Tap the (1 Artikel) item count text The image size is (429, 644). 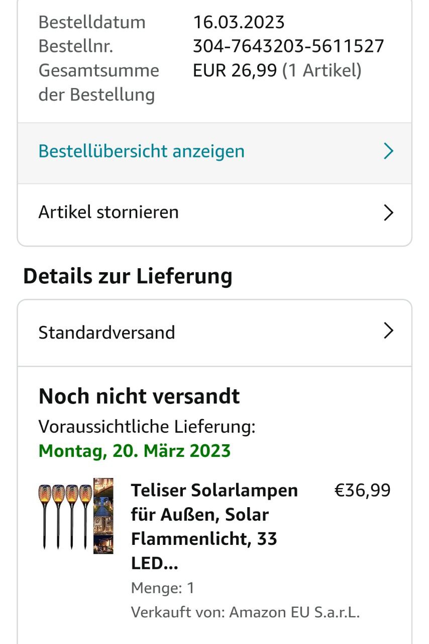click(x=321, y=70)
